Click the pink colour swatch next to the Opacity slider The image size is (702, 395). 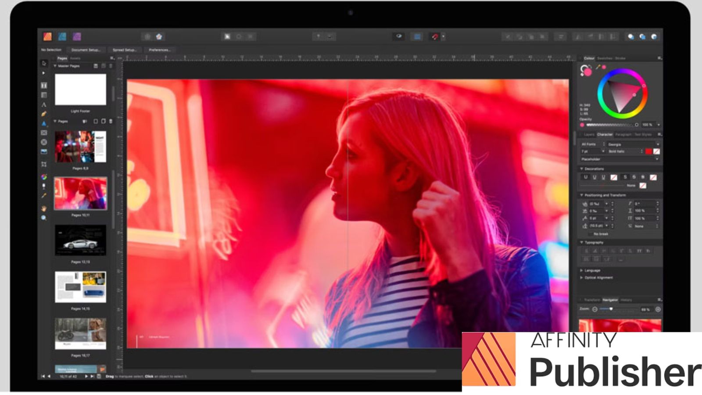point(582,125)
